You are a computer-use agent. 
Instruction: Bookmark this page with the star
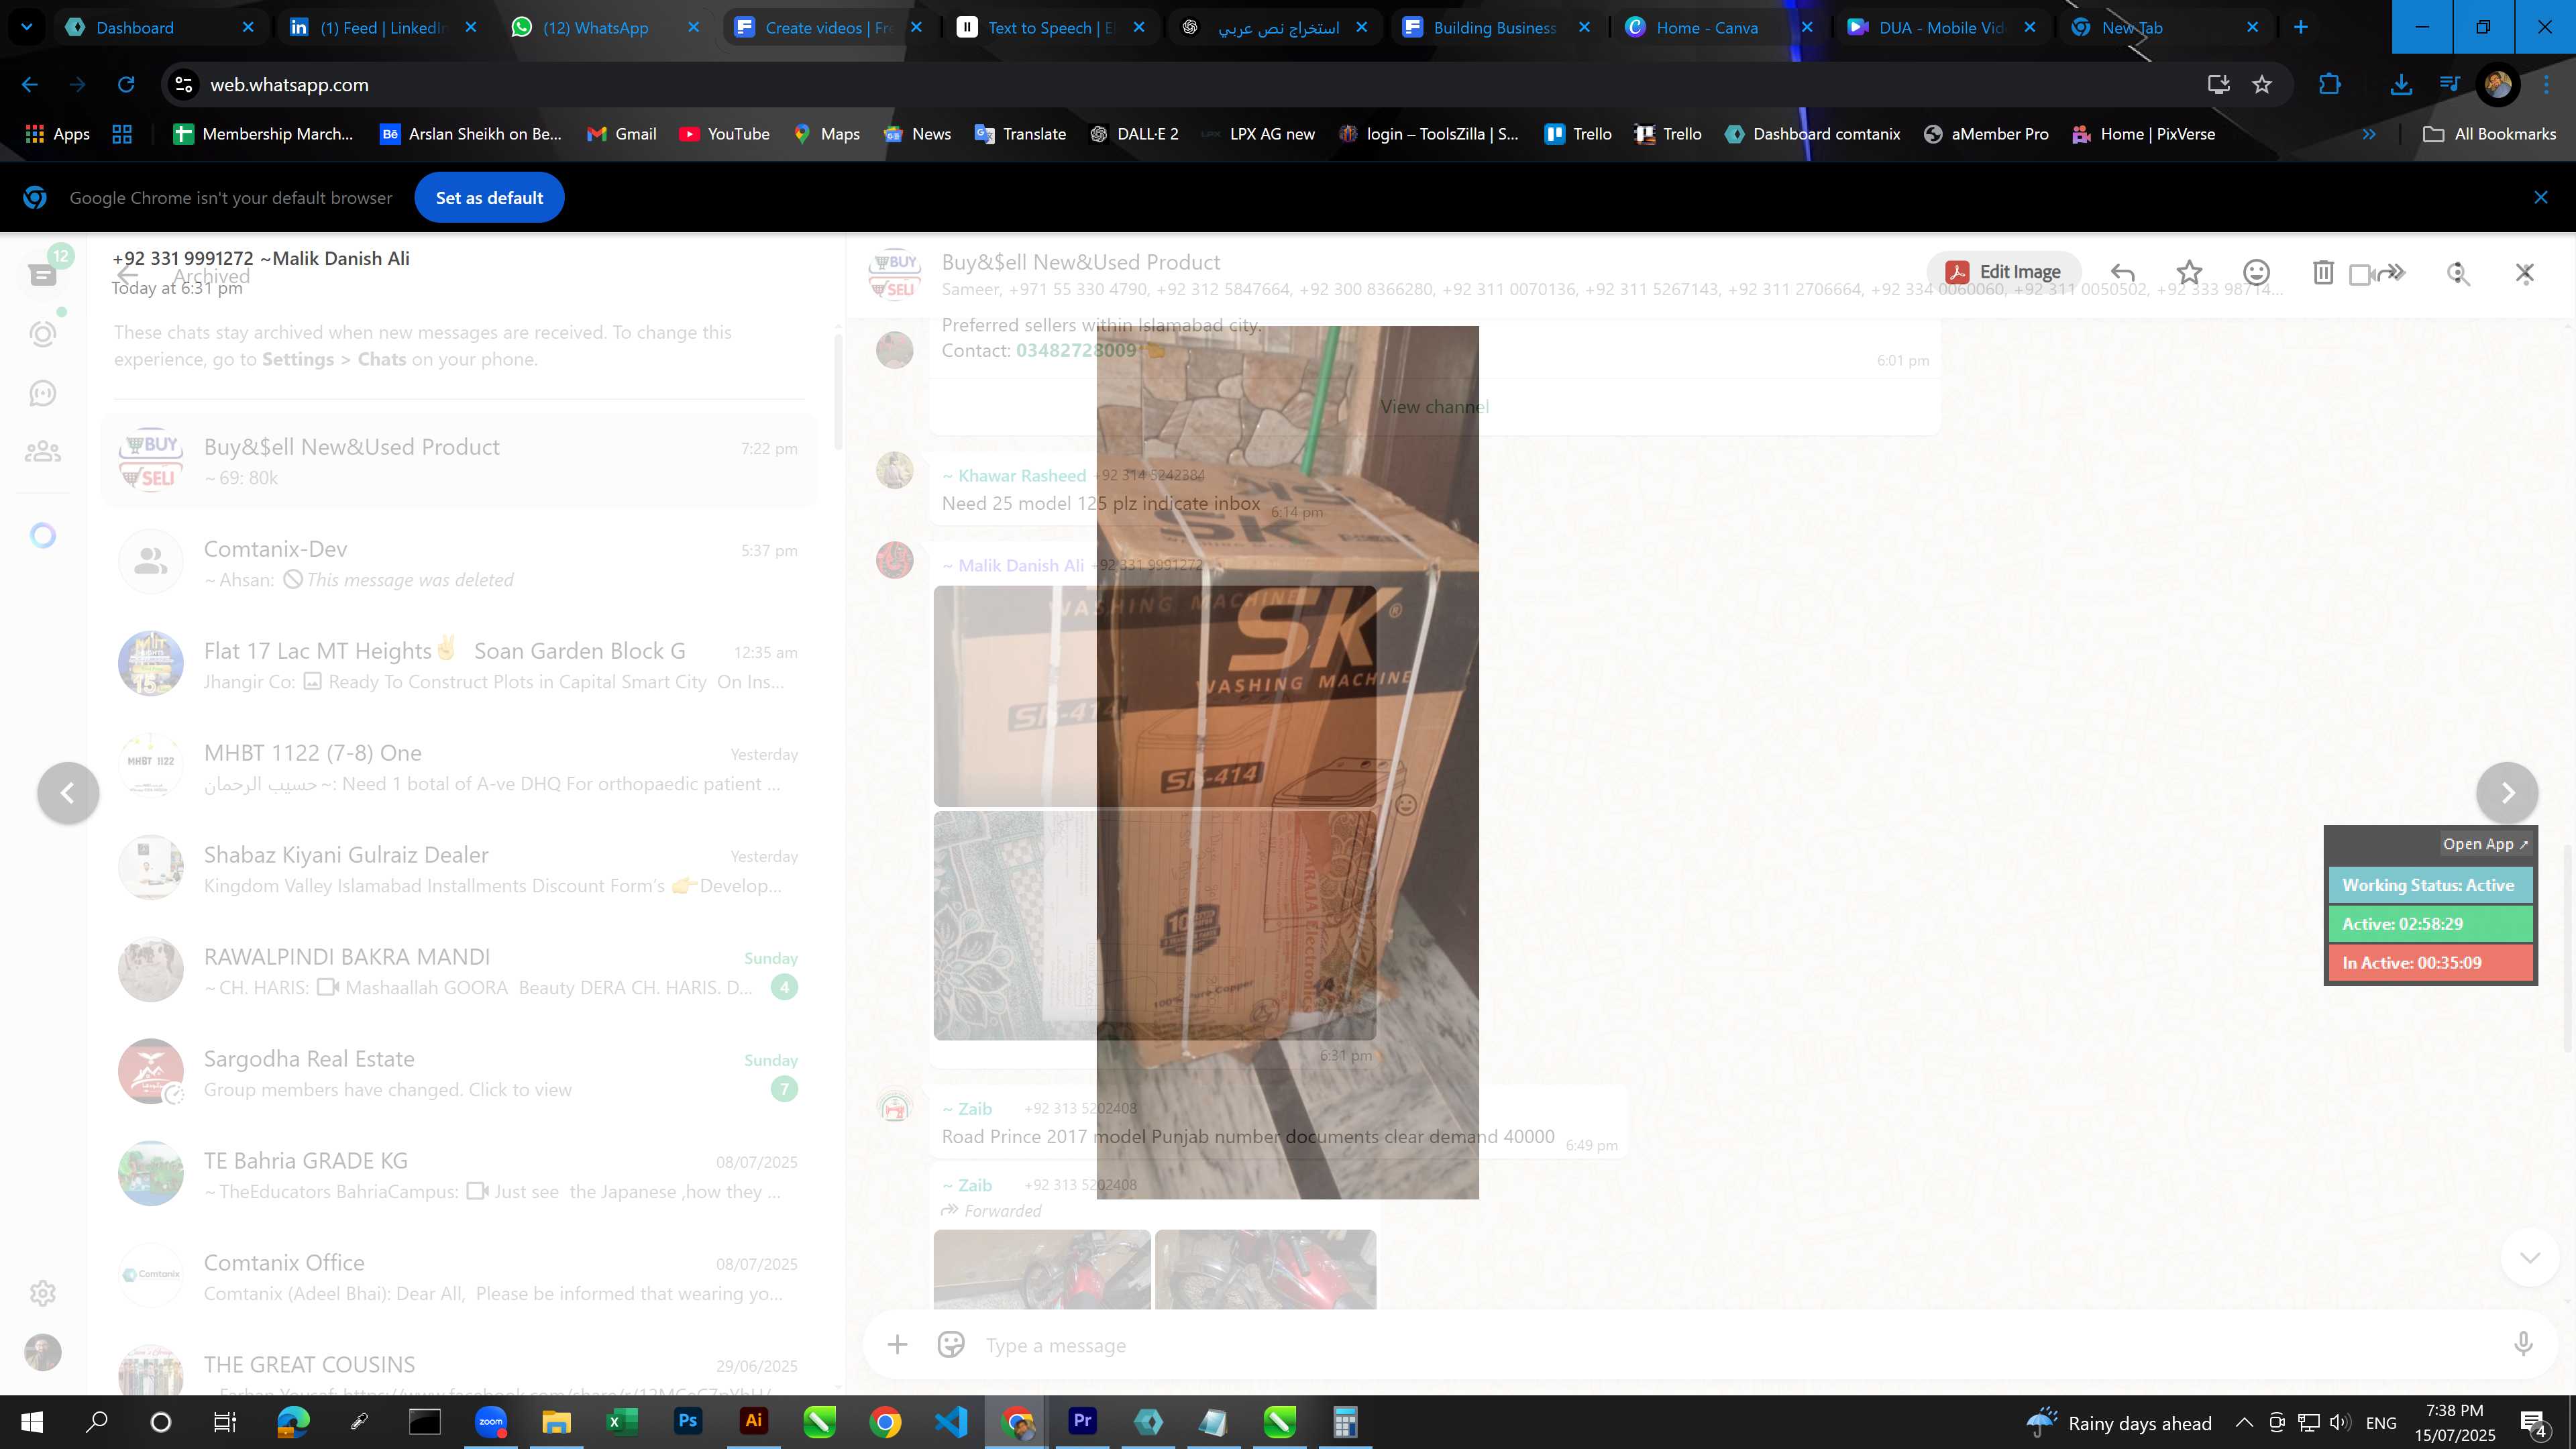(2262, 85)
